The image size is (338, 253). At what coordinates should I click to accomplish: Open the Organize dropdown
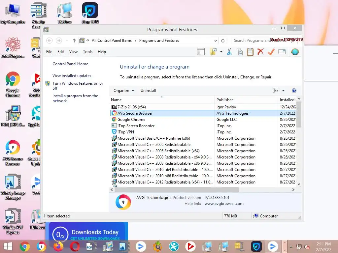click(x=124, y=91)
